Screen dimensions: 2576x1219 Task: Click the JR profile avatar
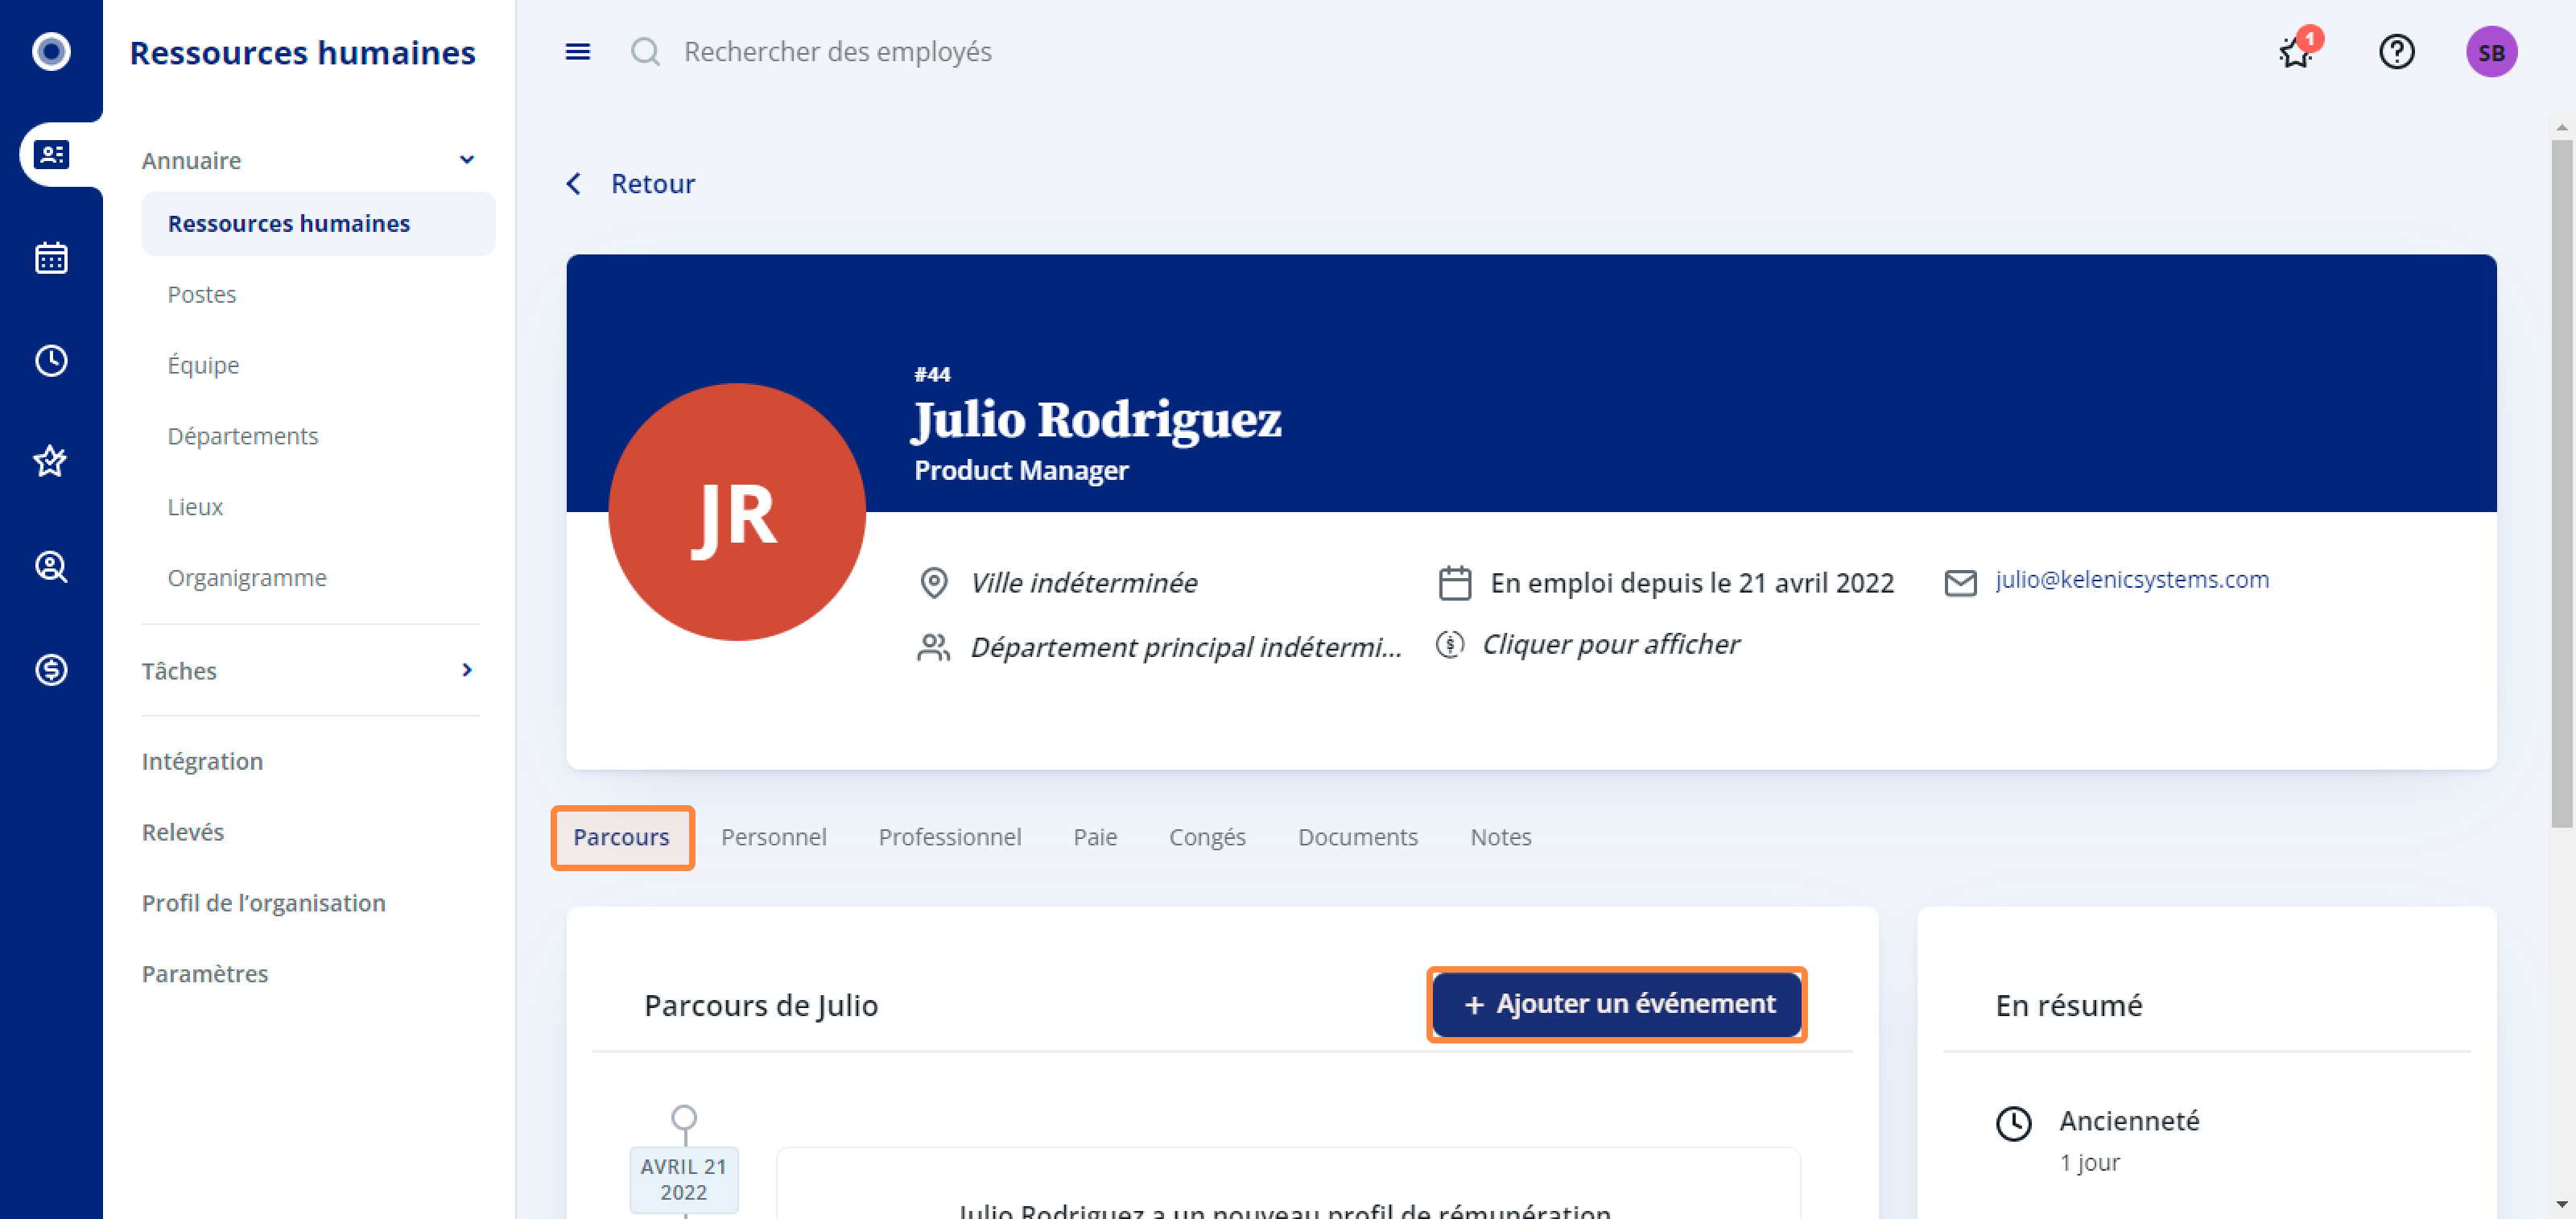tap(737, 512)
